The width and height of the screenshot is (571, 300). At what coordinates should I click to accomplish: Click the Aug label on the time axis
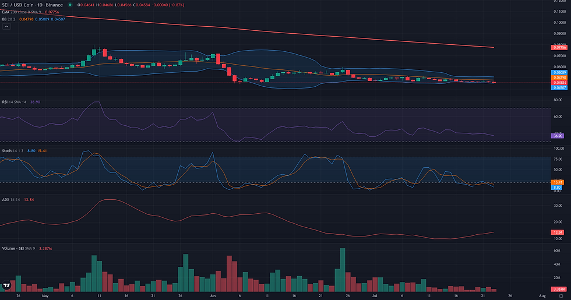pyautogui.click(x=542, y=296)
